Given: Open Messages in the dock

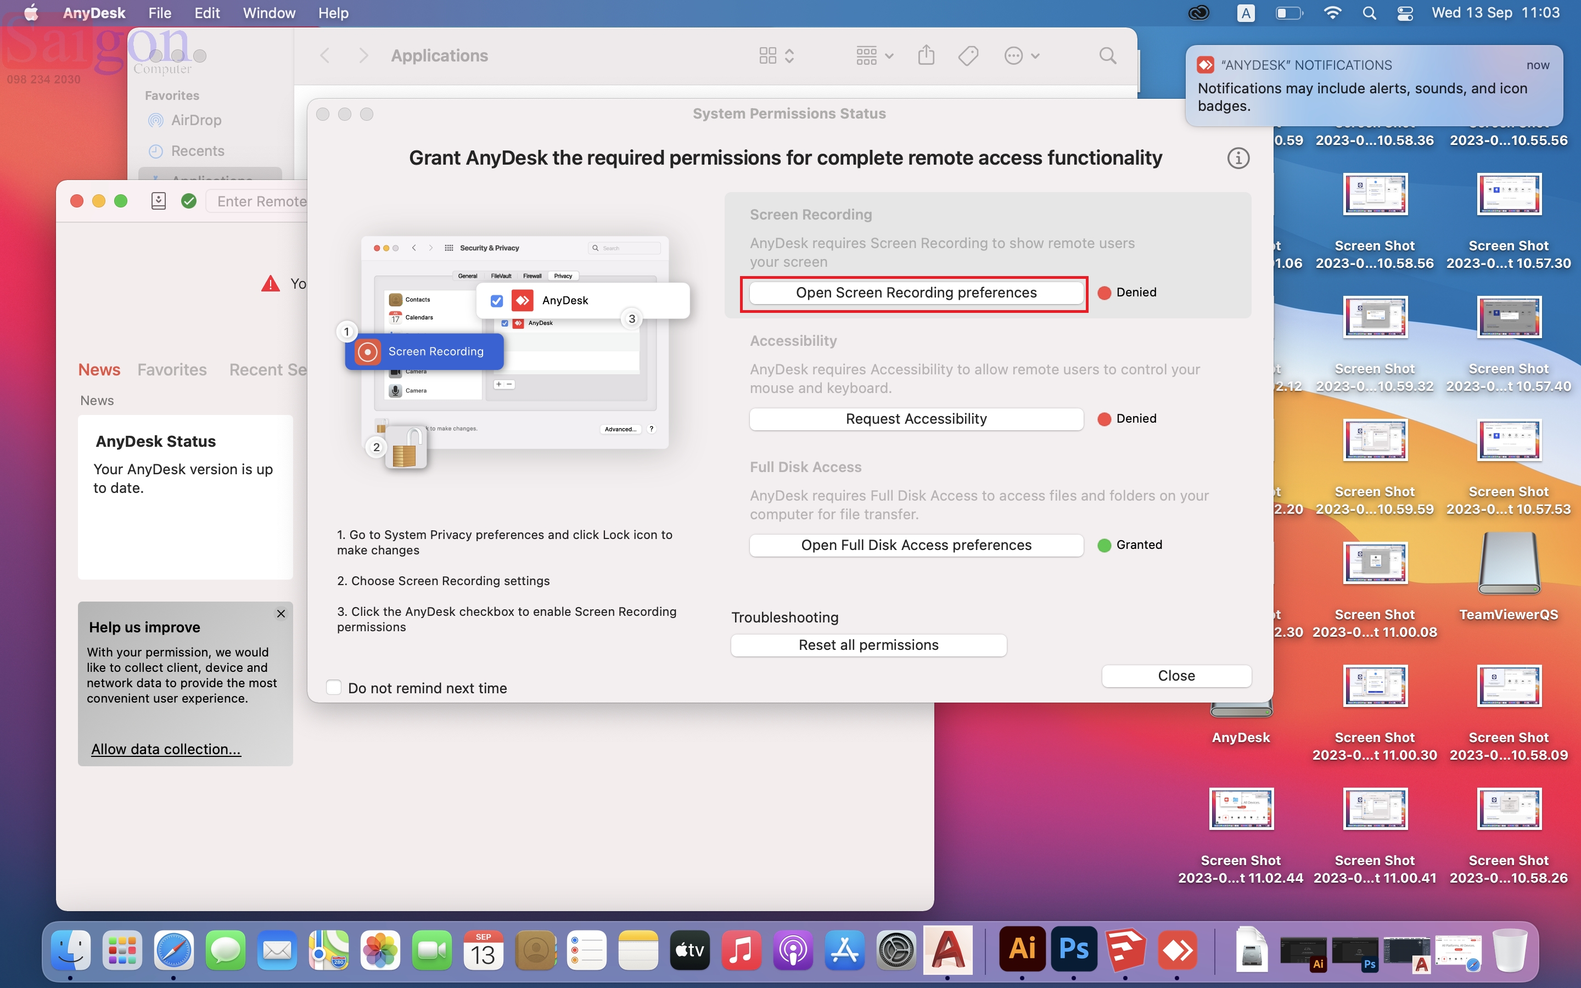Looking at the screenshot, I should (x=226, y=950).
